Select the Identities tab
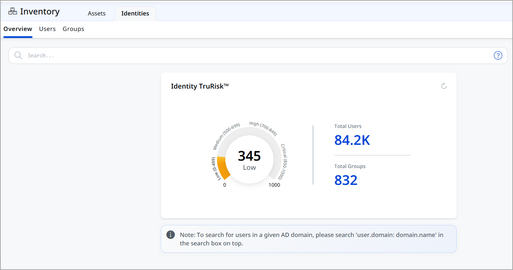This screenshot has width=513, height=270. [x=135, y=13]
